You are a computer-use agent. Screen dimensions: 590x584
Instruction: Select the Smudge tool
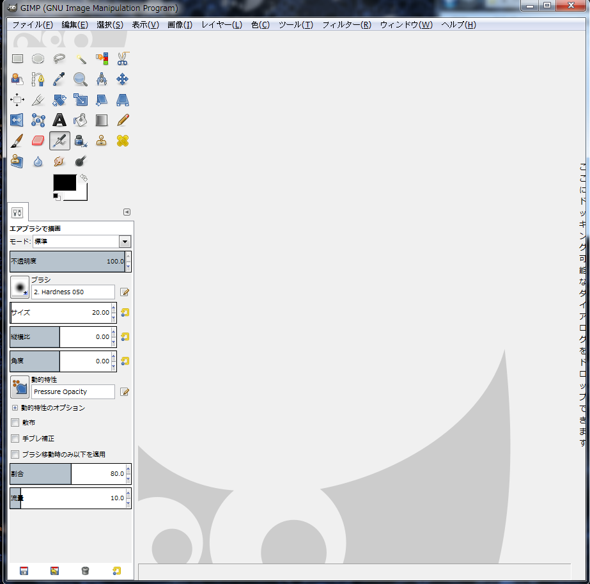pos(59,162)
